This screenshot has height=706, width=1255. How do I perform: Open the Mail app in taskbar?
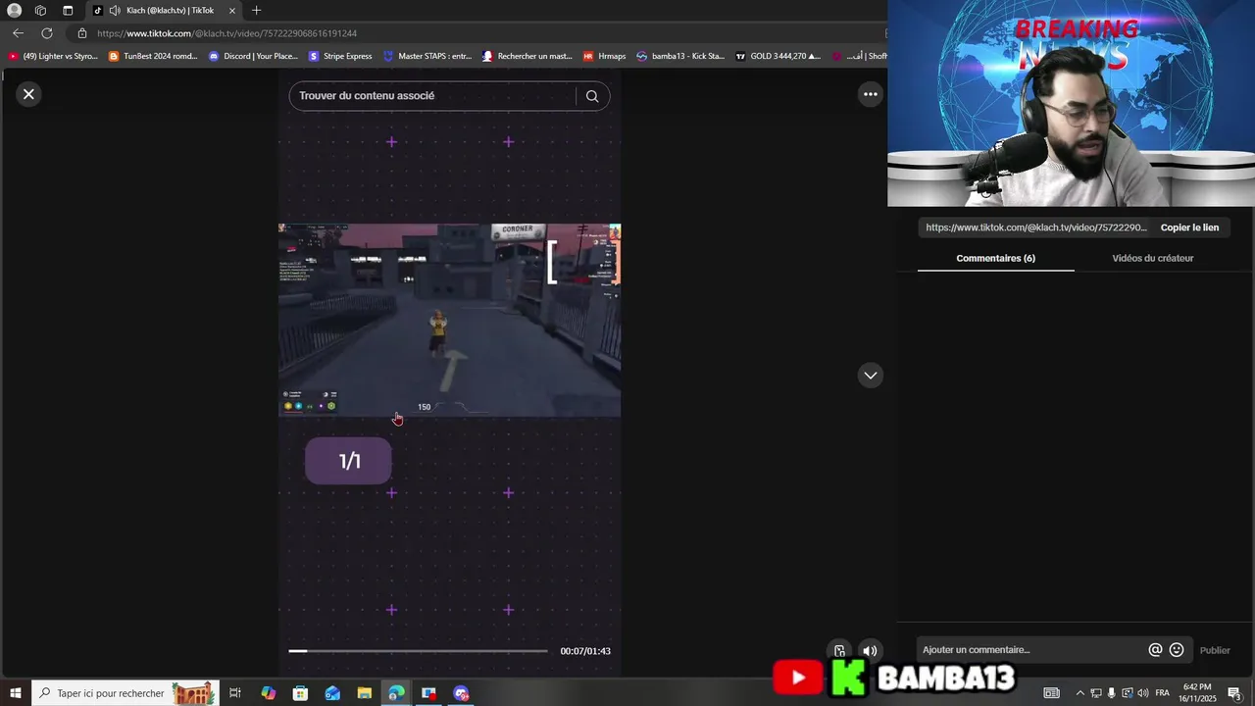coord(332,693)
